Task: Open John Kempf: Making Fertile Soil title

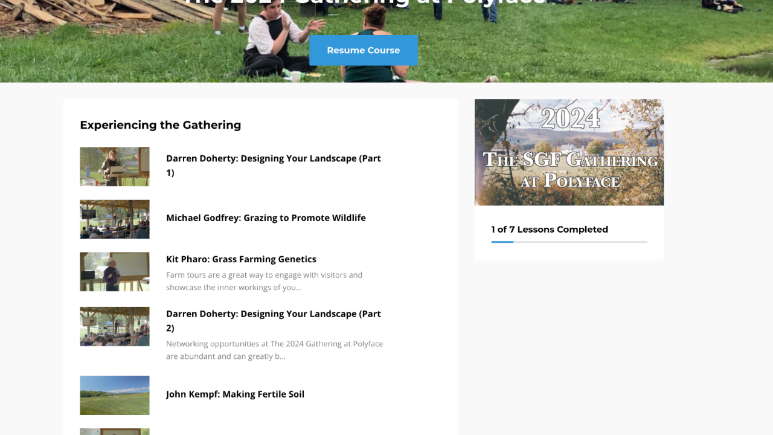Action: coord(235,395)
